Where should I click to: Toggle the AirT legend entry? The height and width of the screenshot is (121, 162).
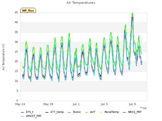(x=90, y=112)
